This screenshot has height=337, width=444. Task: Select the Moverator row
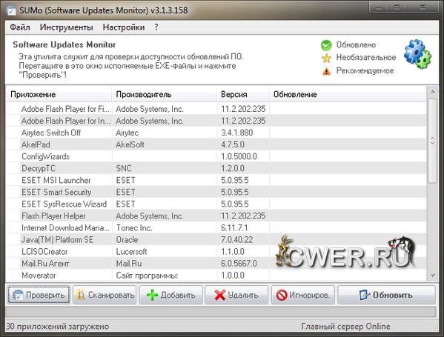click(x=216, y=276)
